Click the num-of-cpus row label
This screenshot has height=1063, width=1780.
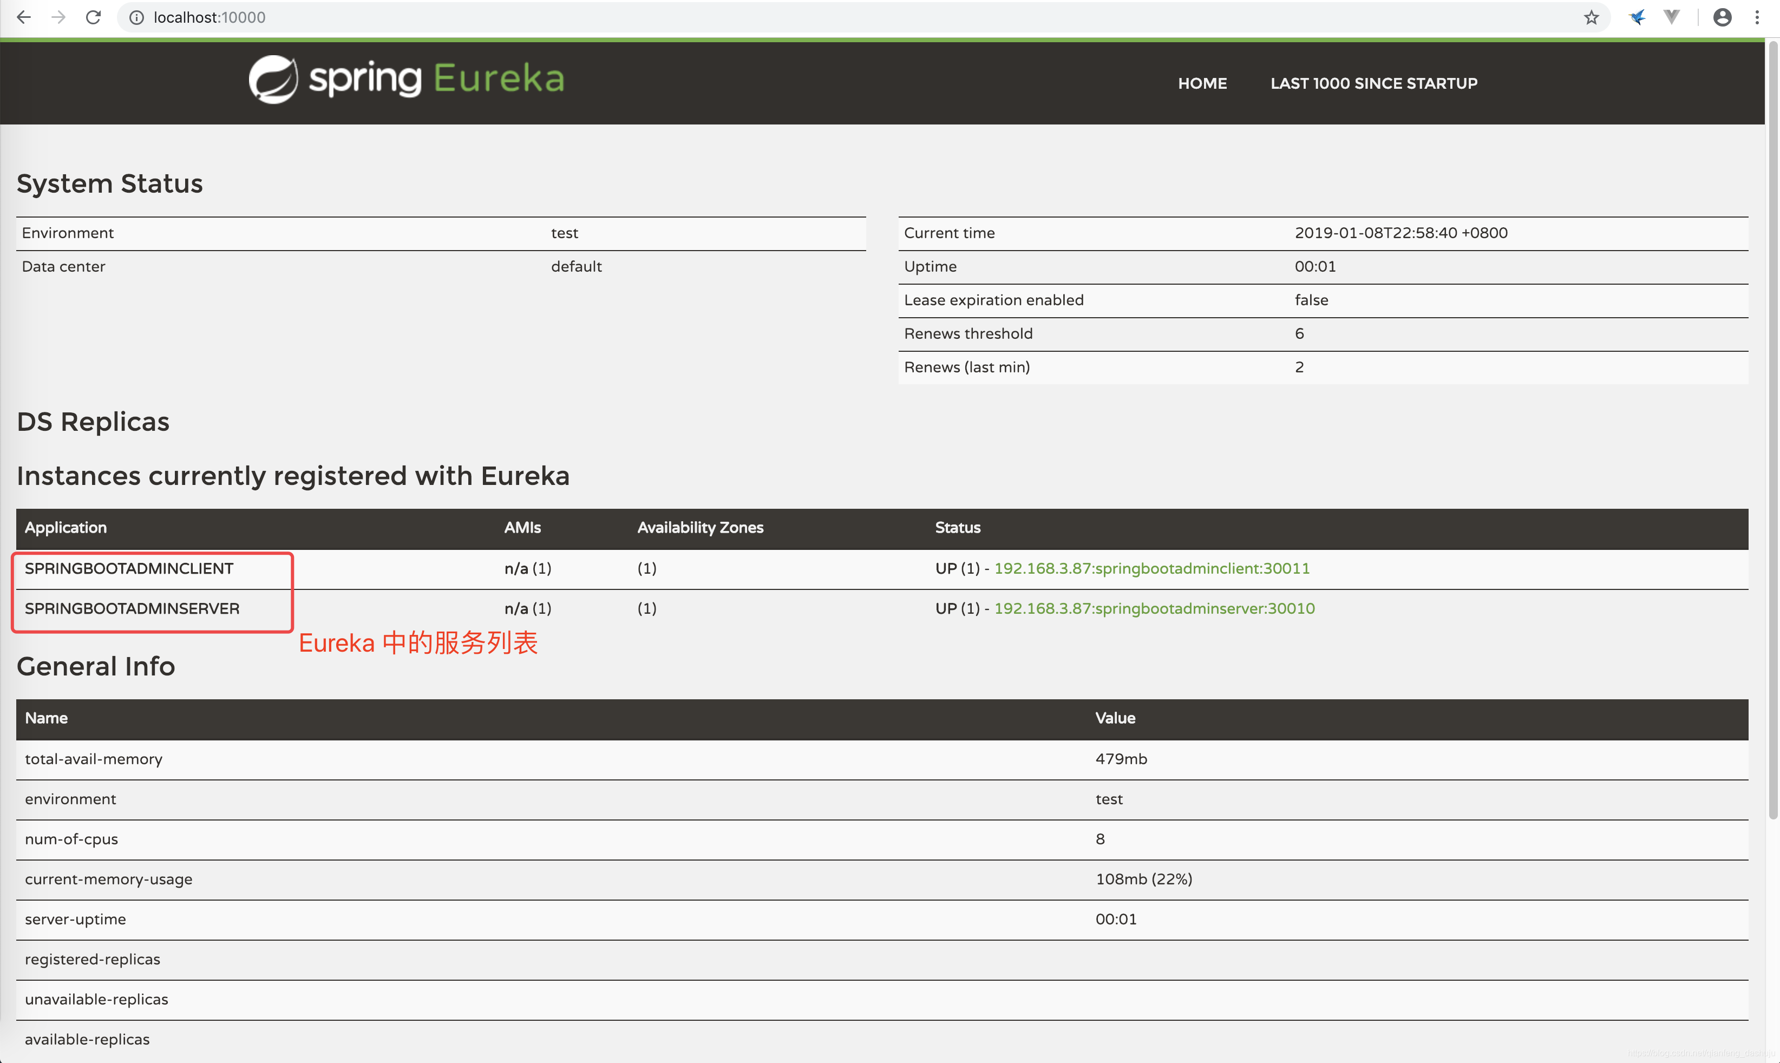pyautogui.click(x=71, y=839)
